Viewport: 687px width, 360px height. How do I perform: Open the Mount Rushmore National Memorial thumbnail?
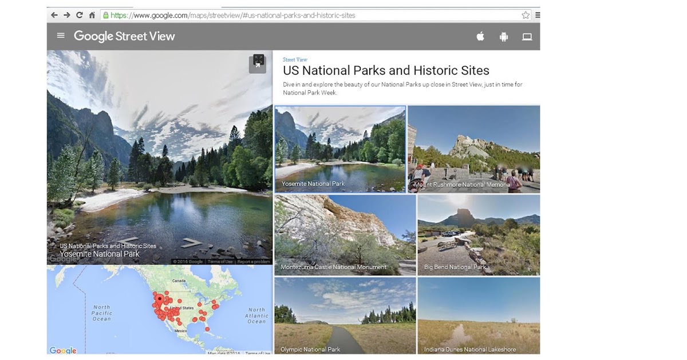pyautogui.click(x=474, y=149)
